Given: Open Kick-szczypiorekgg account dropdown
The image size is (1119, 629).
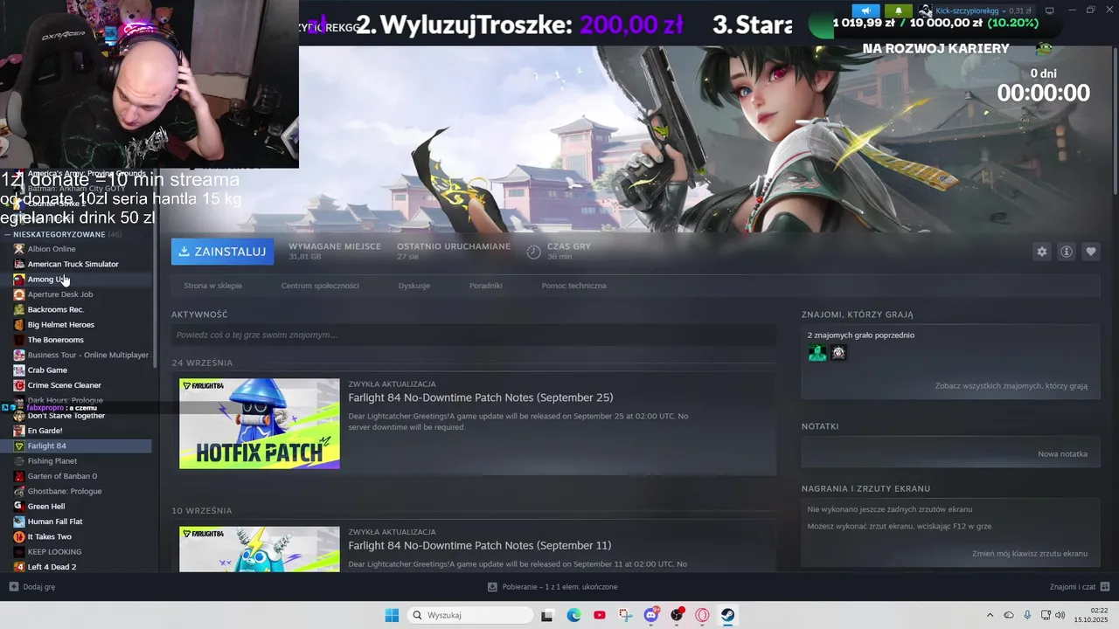Looking at the screenshot, I should point(974,10).
